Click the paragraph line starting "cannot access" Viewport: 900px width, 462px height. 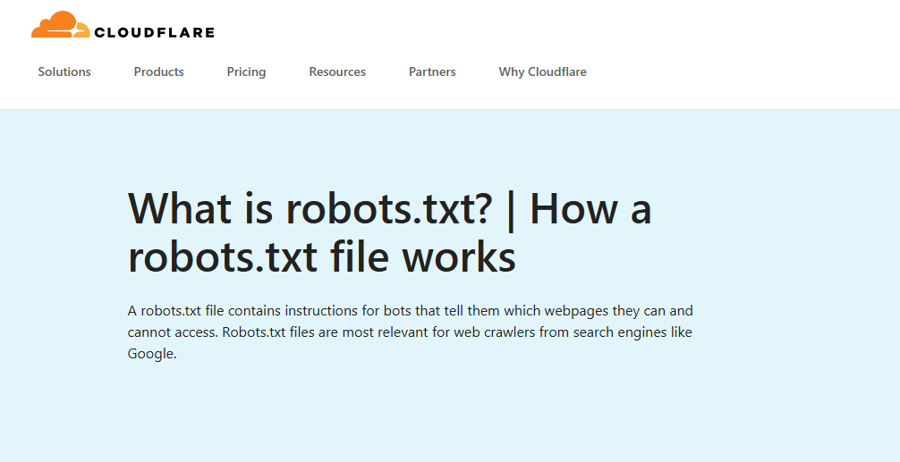pyautogui.click(x=410, y=332)
